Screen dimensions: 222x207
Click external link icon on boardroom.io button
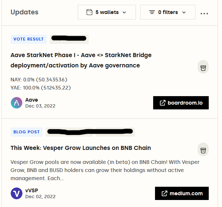click(x=162, y=103)
